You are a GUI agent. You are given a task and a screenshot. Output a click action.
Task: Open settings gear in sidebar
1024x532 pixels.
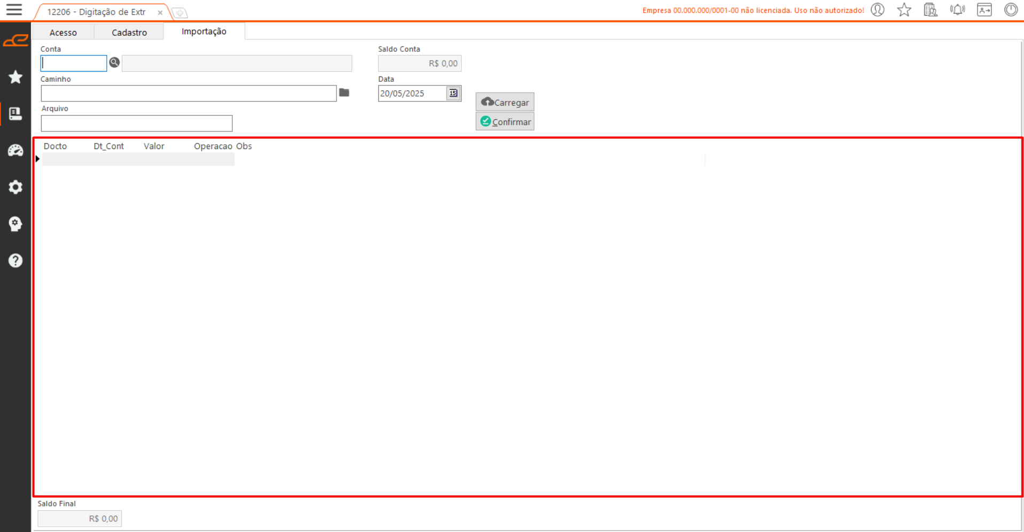[x=15, y=187]
